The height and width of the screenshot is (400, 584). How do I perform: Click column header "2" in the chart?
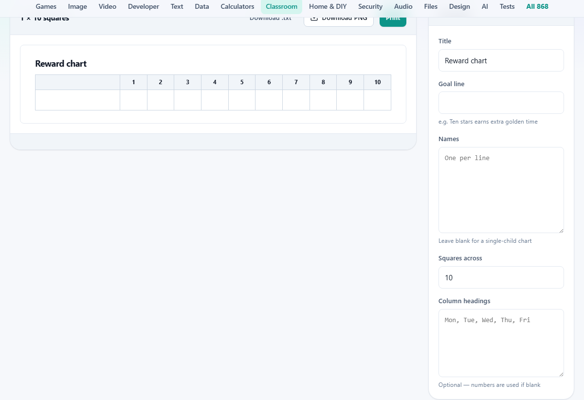161,82
